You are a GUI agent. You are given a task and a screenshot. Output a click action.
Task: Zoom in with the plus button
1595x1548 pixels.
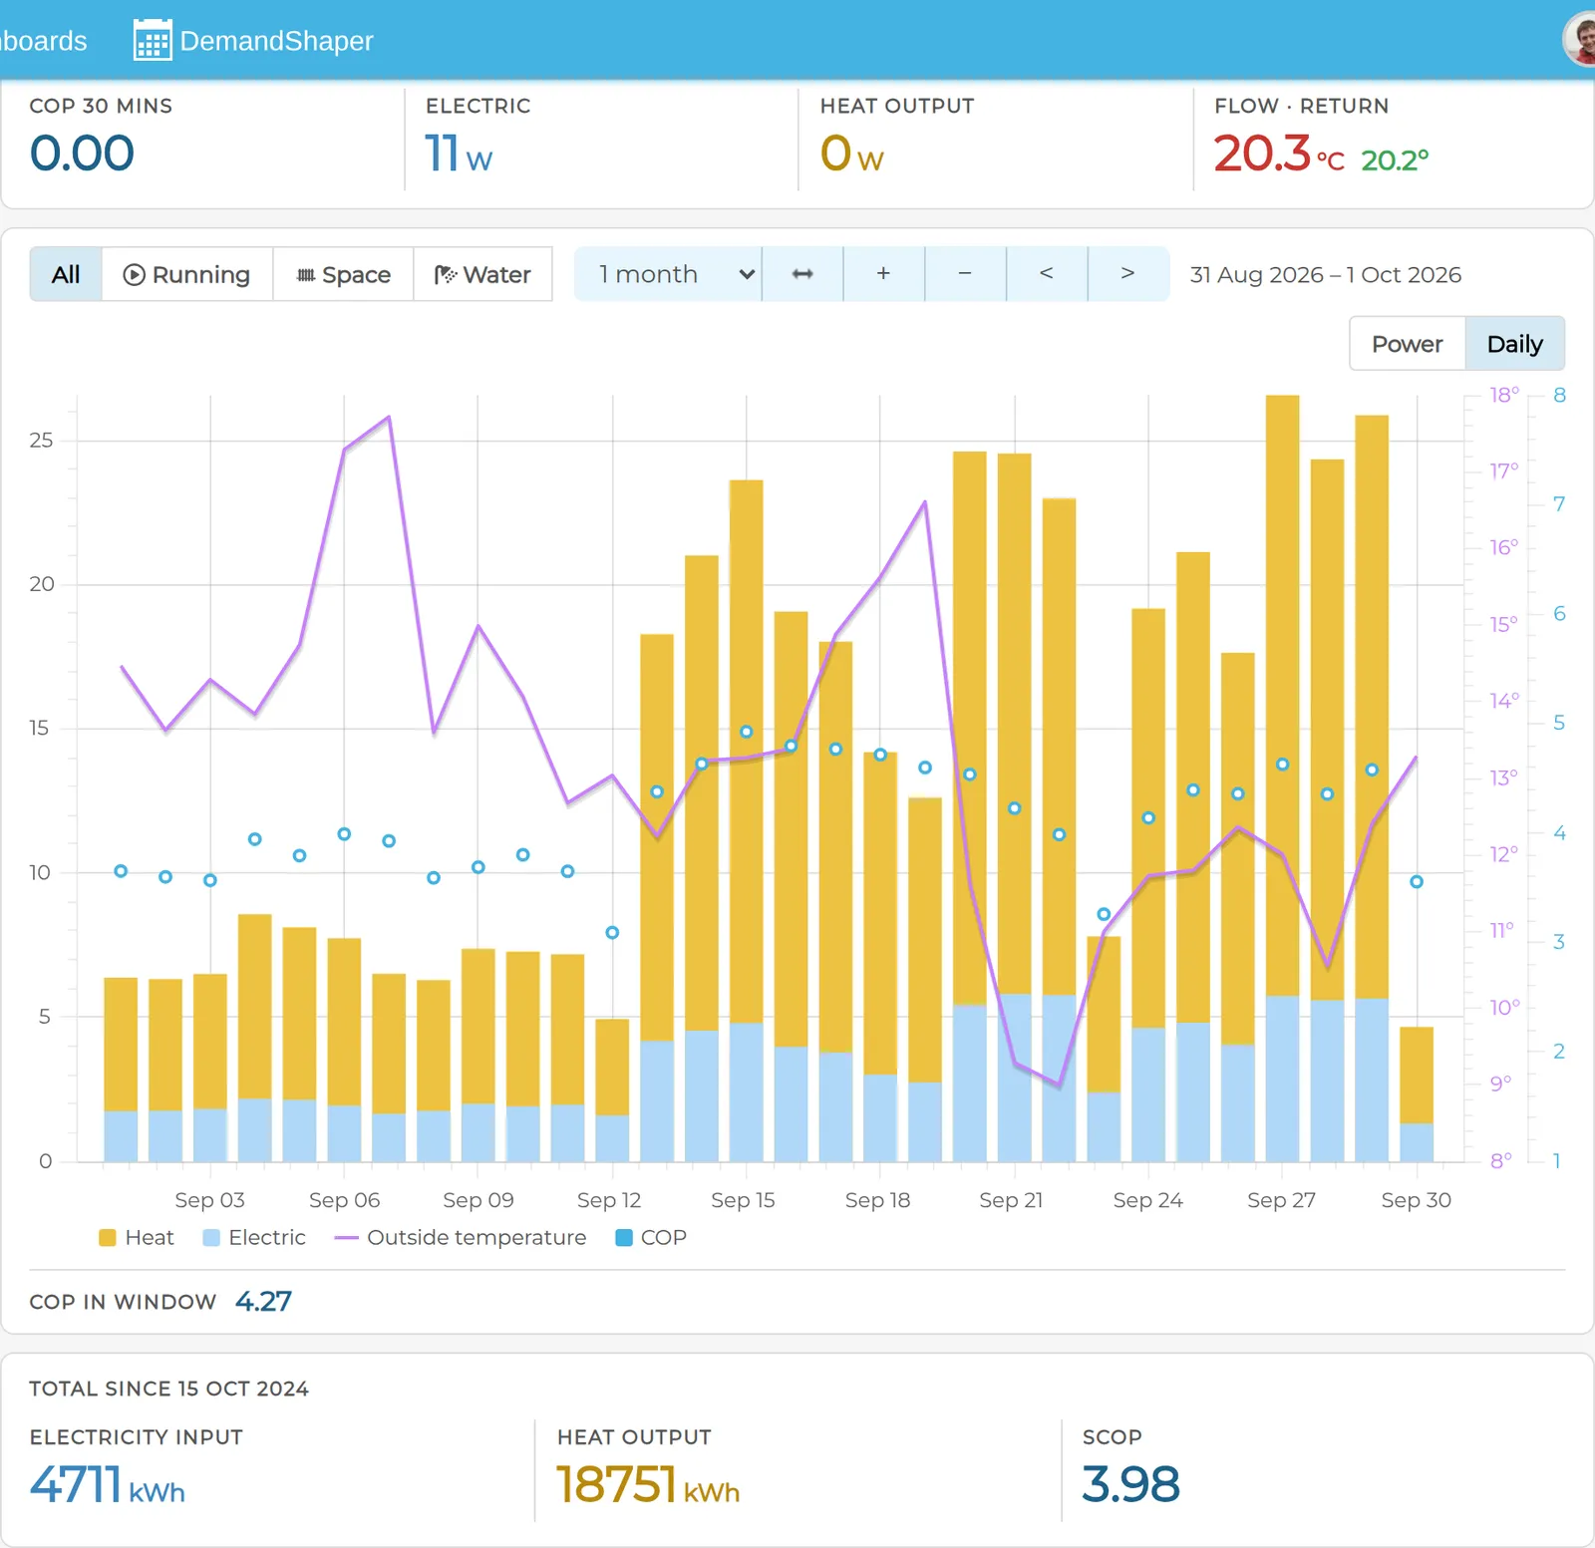883,274
